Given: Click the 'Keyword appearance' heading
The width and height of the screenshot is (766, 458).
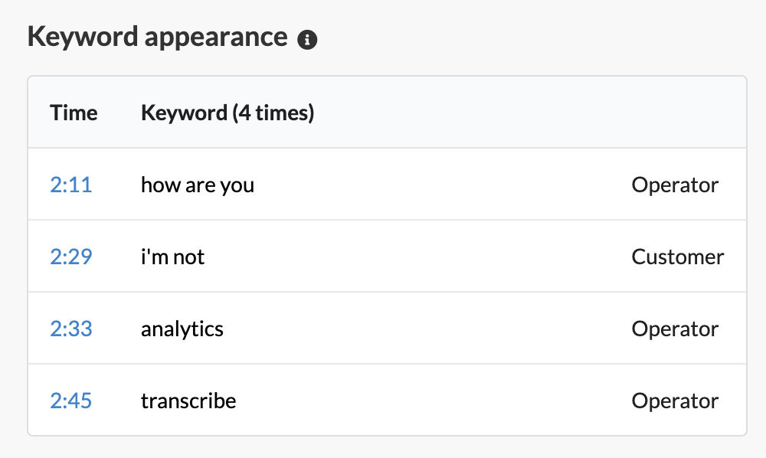Looking at the screenshot, I should tap(157, 37).
